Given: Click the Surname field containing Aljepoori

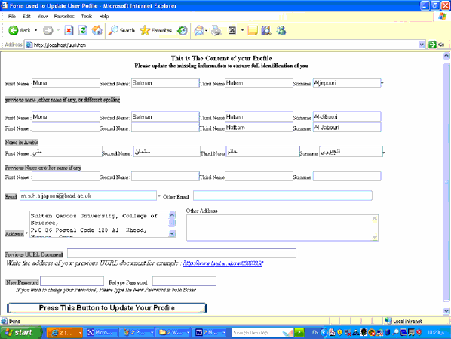Looking at the screenshot, I should tap(347, 82).
